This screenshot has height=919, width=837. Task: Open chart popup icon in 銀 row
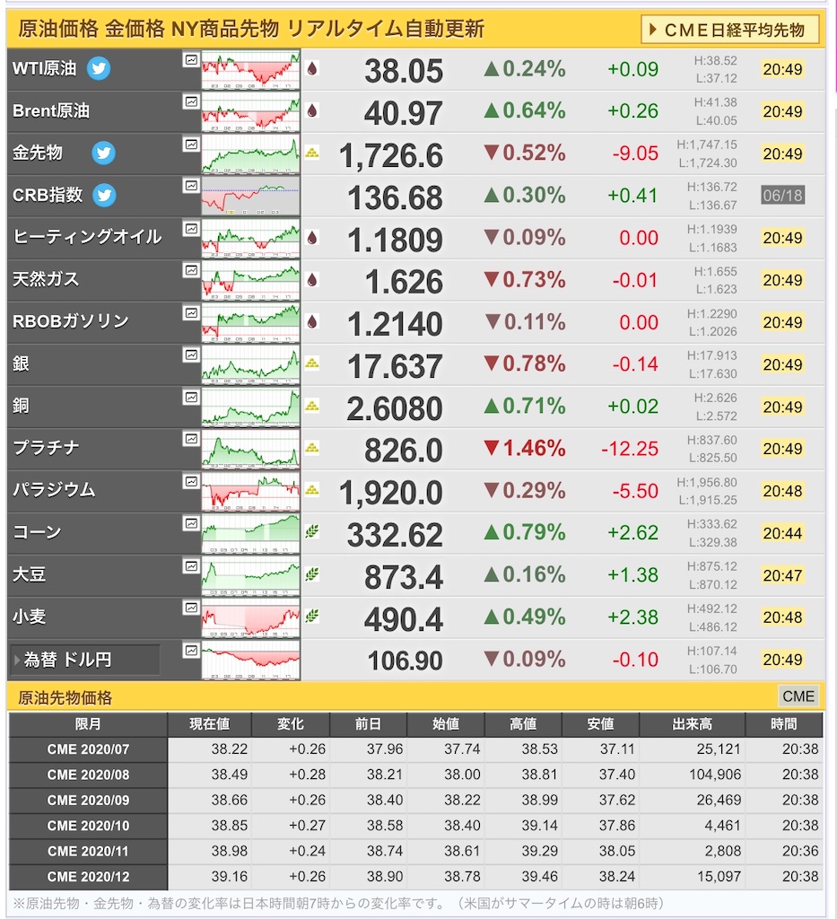(x=191, y=354)
